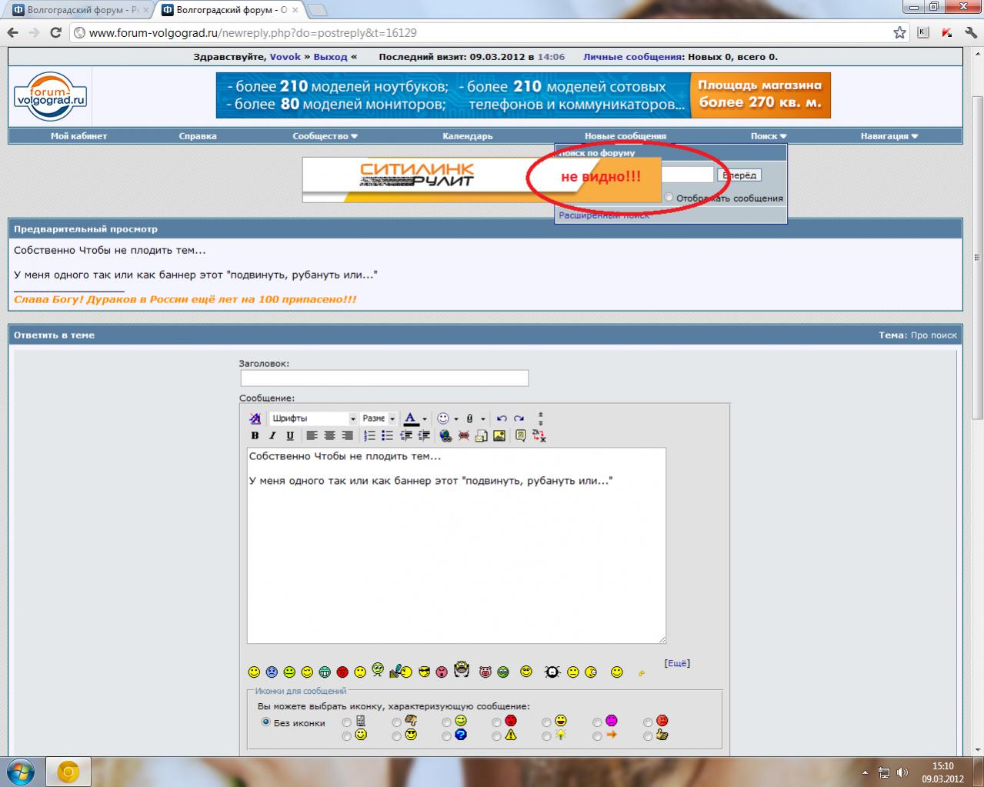The image size is (984, 787).
Task: Toggle underline formatting in editor
Action: tap(290, 435)
